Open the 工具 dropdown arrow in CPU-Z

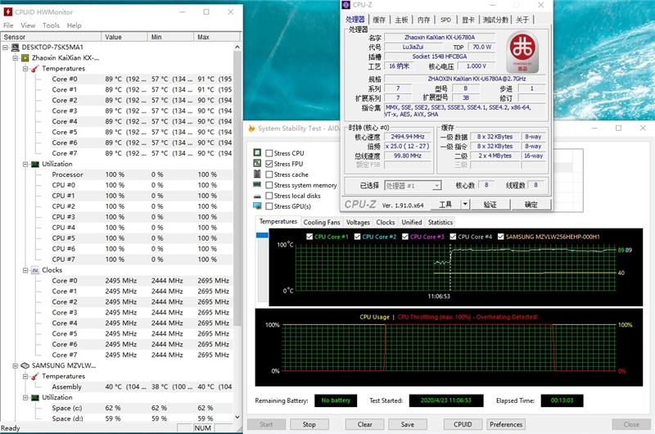465,205
